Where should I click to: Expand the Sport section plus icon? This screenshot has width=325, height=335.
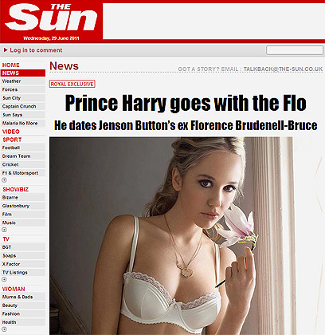click(x=4, y=180)
